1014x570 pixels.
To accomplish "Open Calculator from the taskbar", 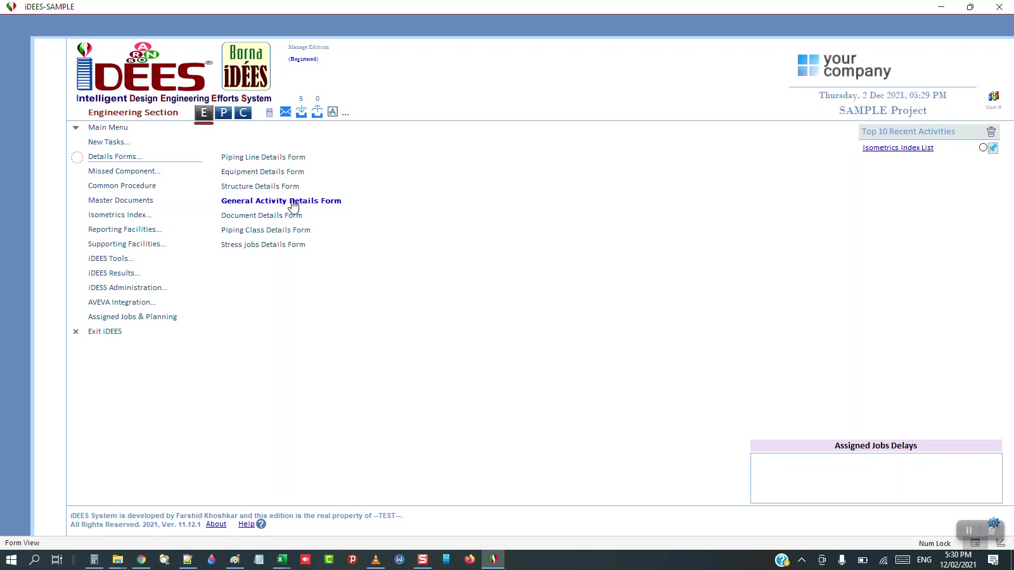I will (94, 559).
